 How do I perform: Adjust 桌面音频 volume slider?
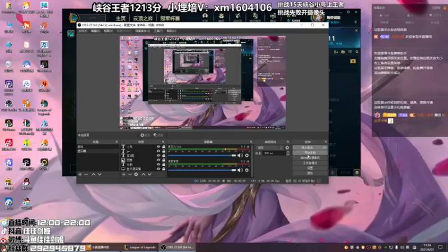point(202,170)
